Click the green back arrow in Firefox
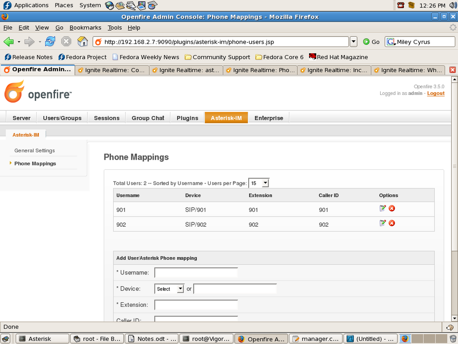 (x=9, y=42)
